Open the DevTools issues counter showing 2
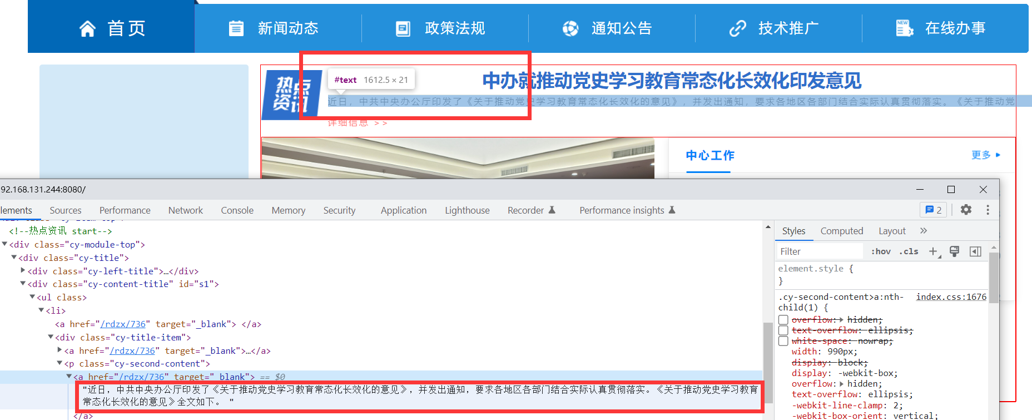1032x420 pixels. (x=934, y=210)
